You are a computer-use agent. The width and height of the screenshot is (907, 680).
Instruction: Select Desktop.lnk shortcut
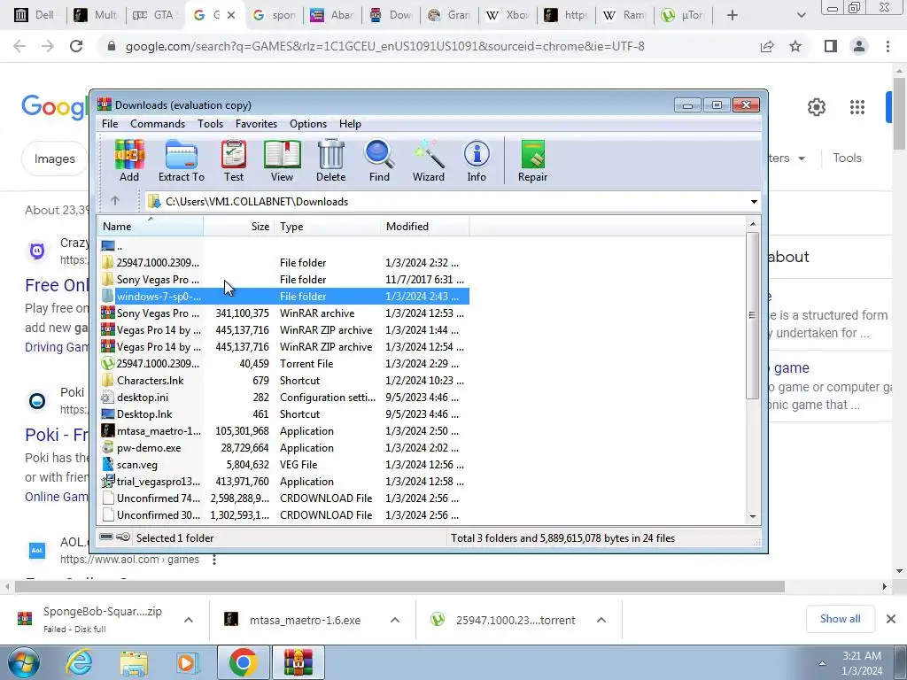[284, 413]
